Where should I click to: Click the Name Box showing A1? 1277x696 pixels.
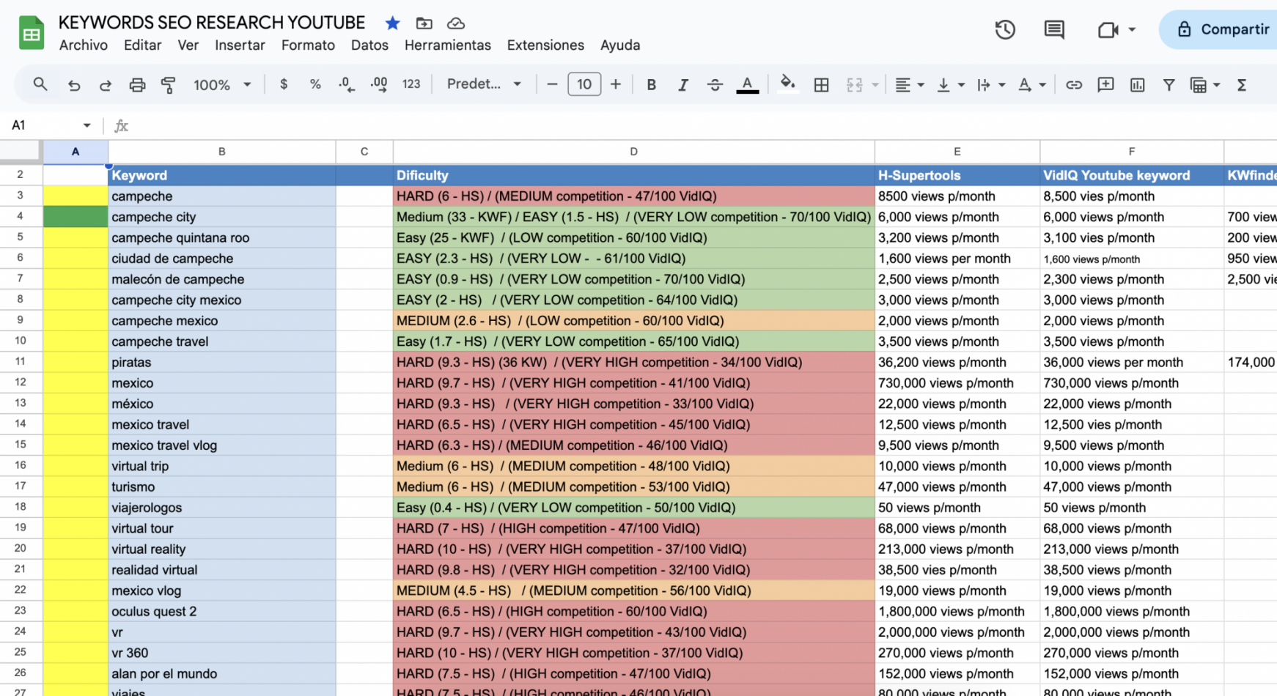50,125
